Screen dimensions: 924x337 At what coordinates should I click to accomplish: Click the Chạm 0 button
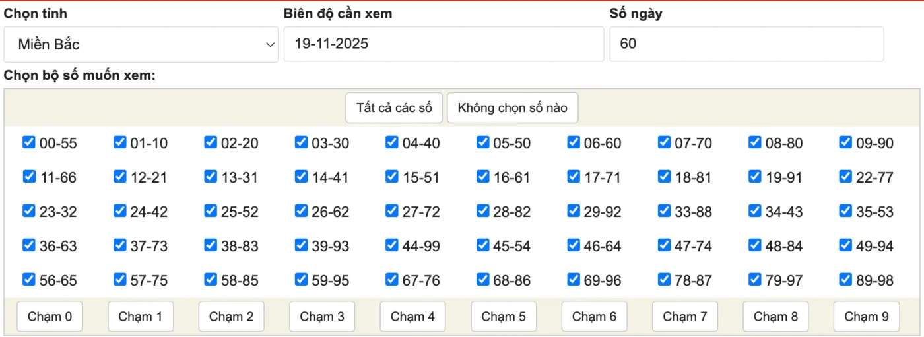coord(50,317)
